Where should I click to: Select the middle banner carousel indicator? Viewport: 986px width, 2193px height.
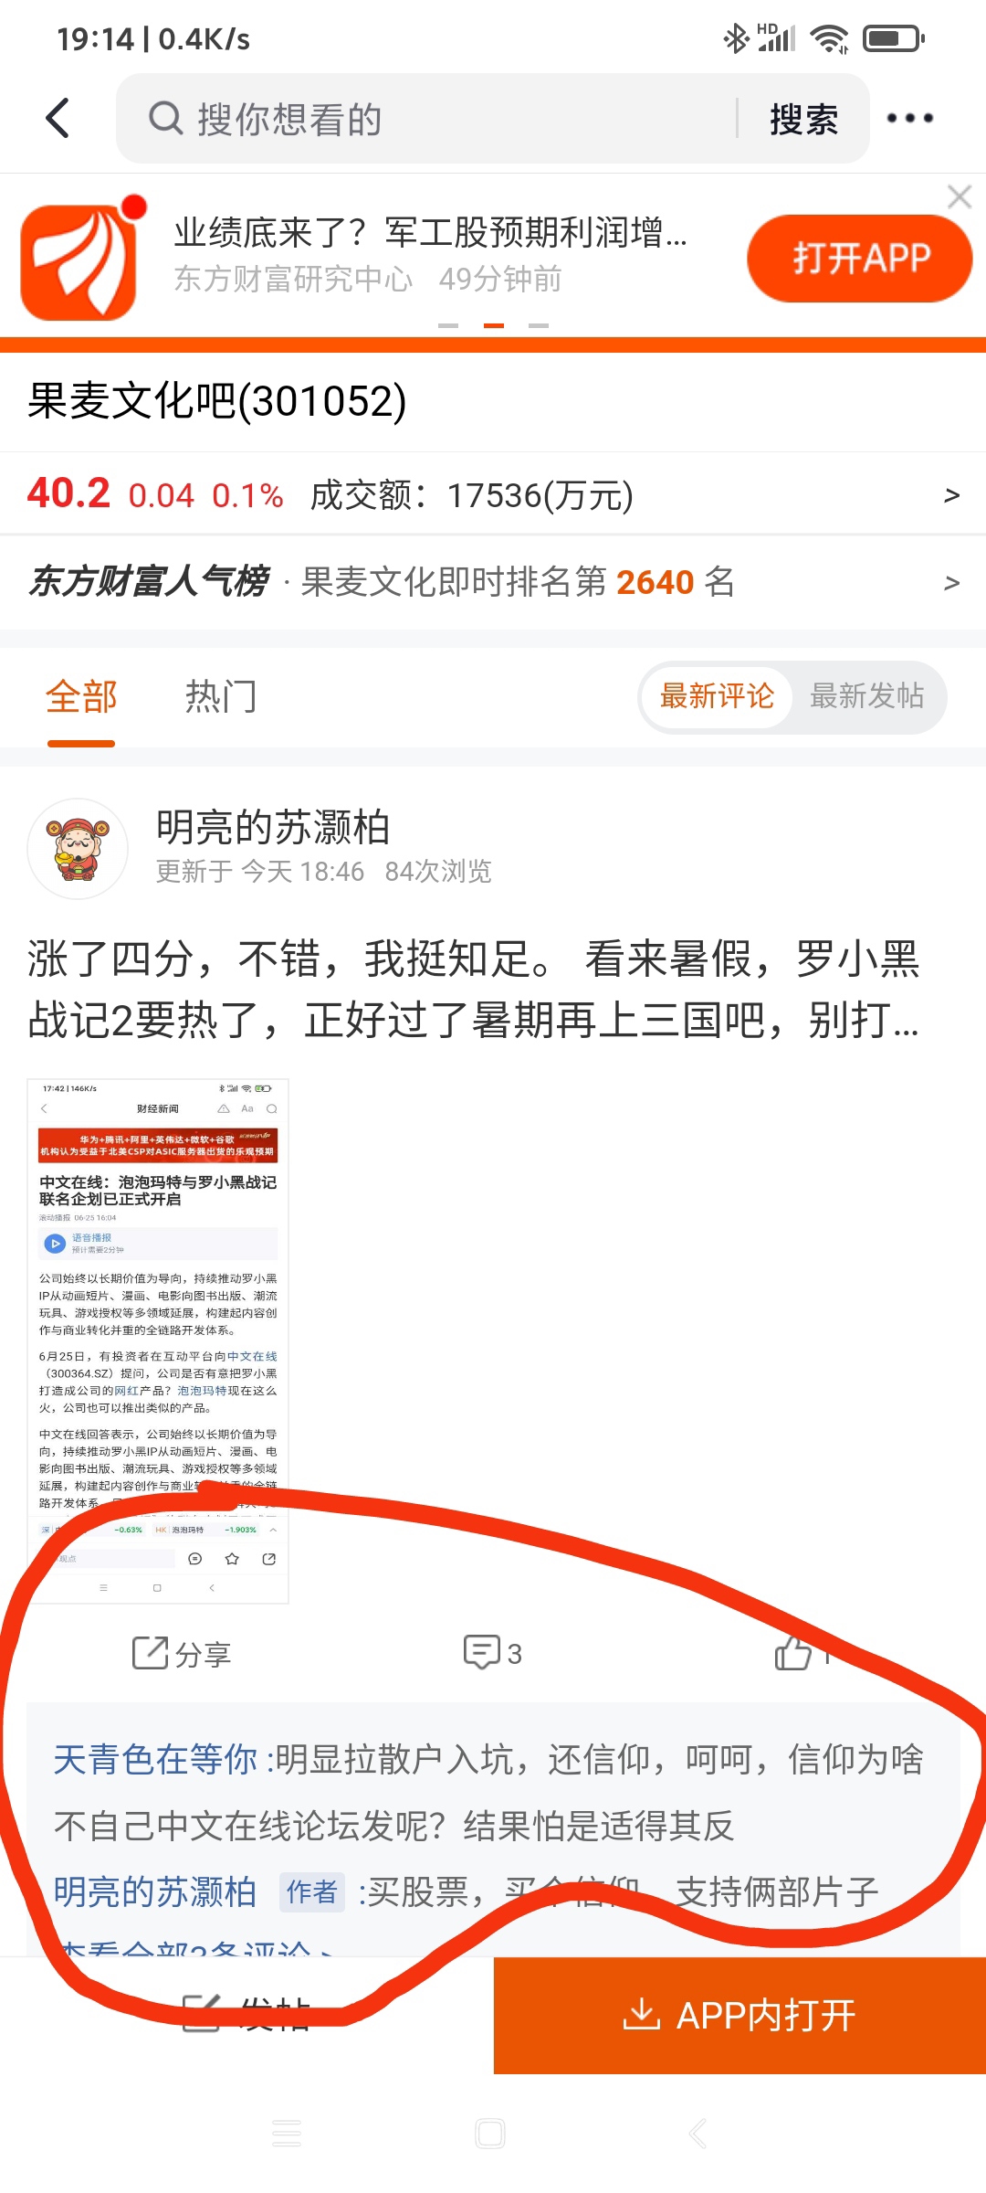[493, 325]
